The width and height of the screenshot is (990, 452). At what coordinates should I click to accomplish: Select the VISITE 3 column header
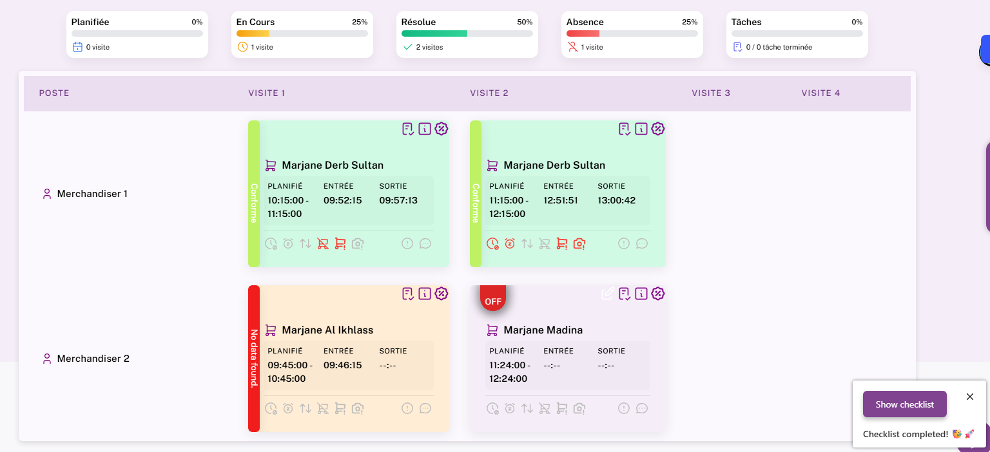(711, 93)
